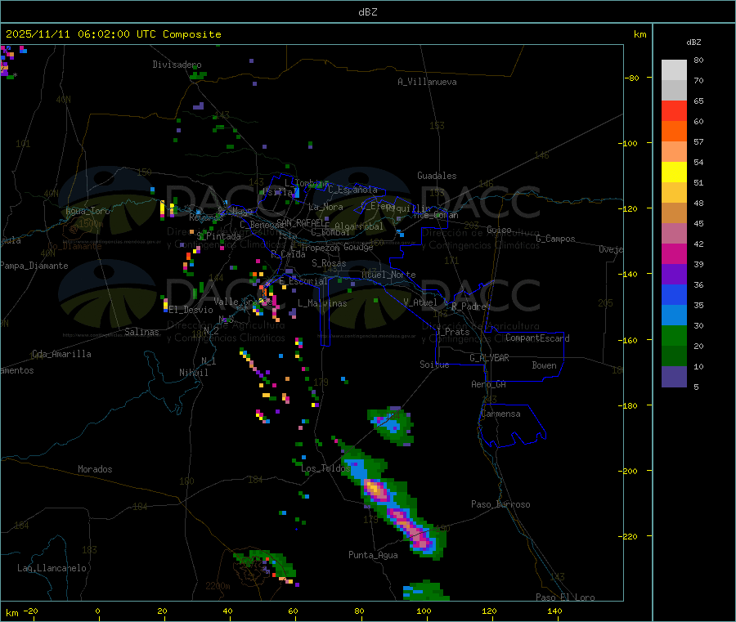Screen dimensions: 736x622
Task: Pick the magenta 39–42 dBZ legend swatch
Action: pos(674,253)
